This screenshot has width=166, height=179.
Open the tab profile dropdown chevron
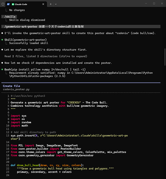point(56,4)
